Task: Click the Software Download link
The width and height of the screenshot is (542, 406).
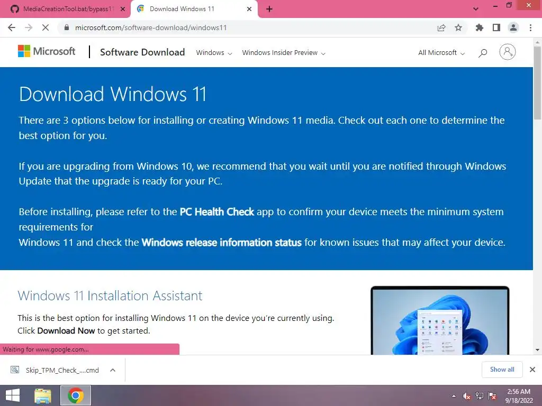Action: click(x=142, y=52)
